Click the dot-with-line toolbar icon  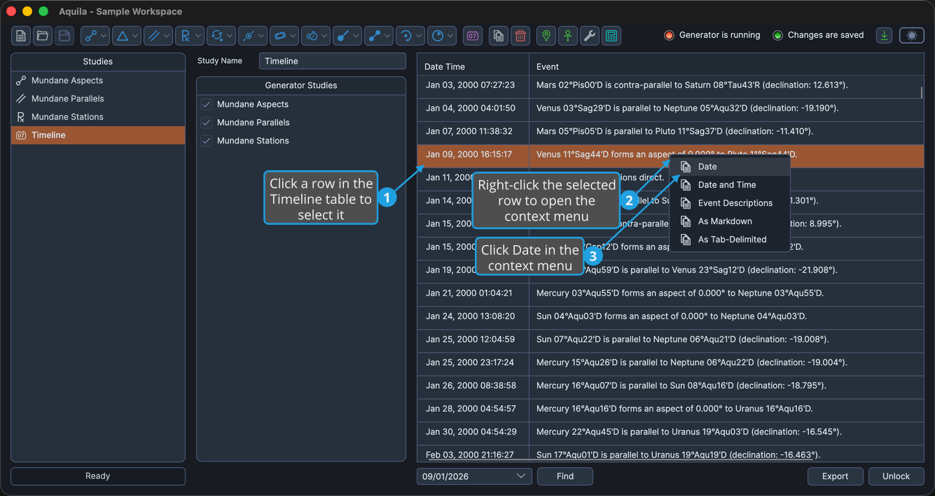tap(342, 36)
